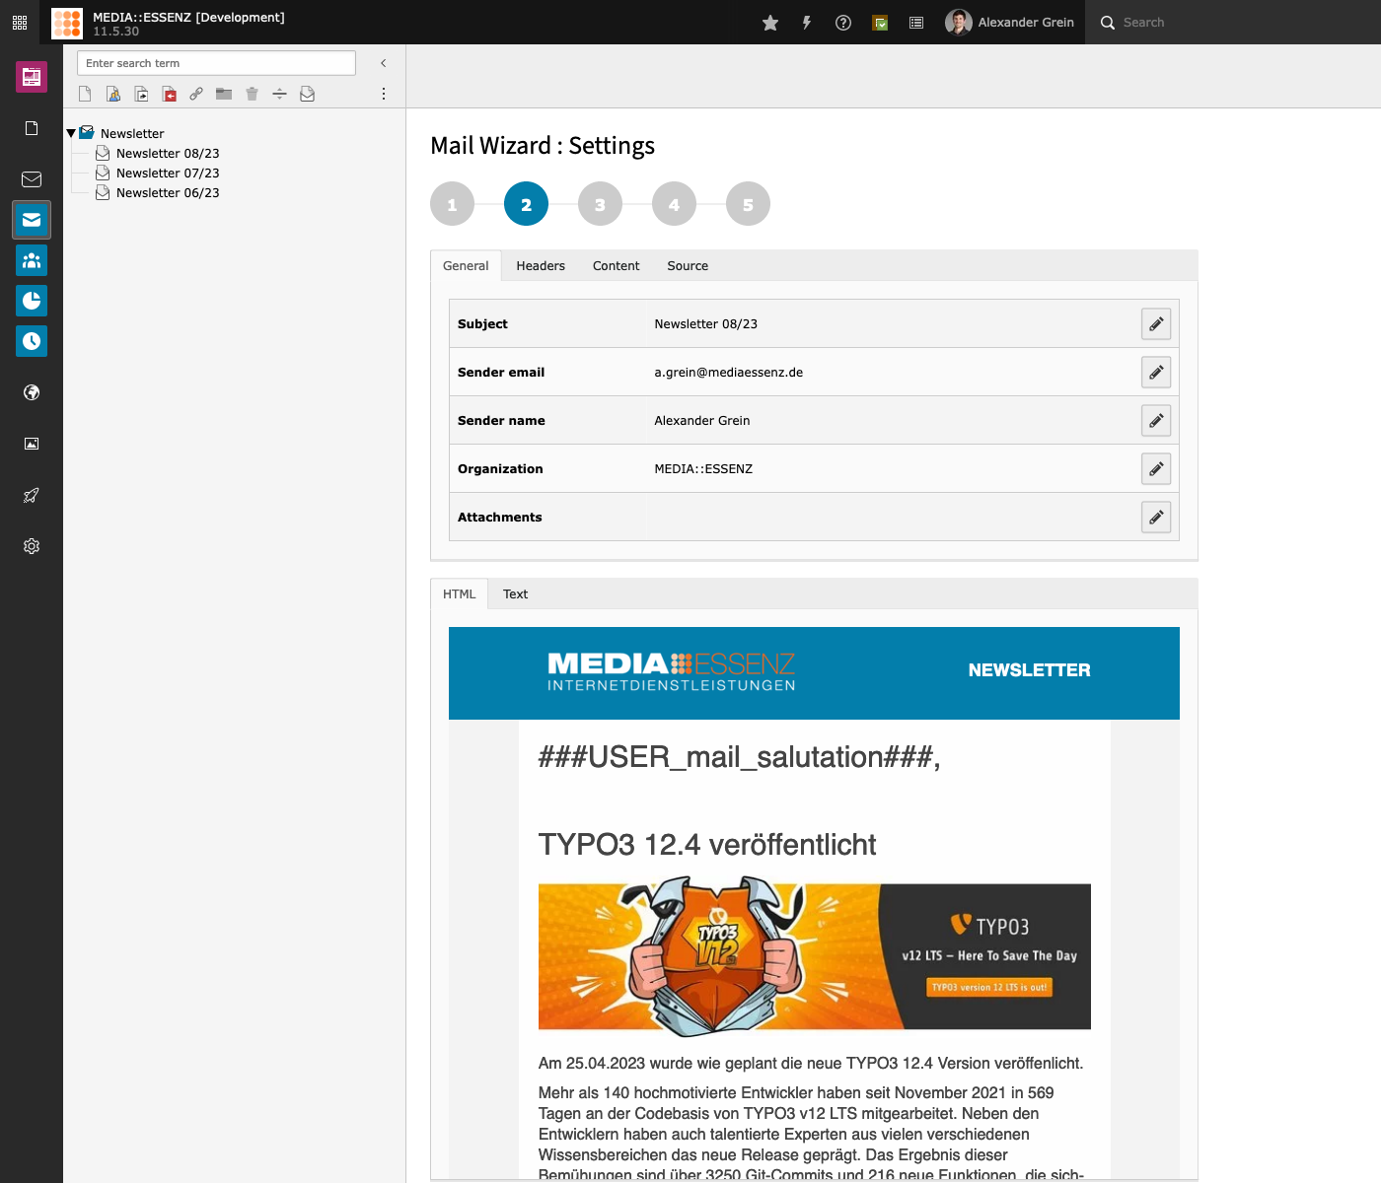The width and height of the screenshot is (1381, 1183).
Task: Edit the Sender name pencil
Action: point(1156,420)
